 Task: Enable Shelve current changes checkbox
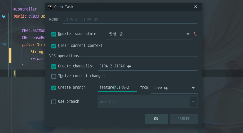coord(54,76)
